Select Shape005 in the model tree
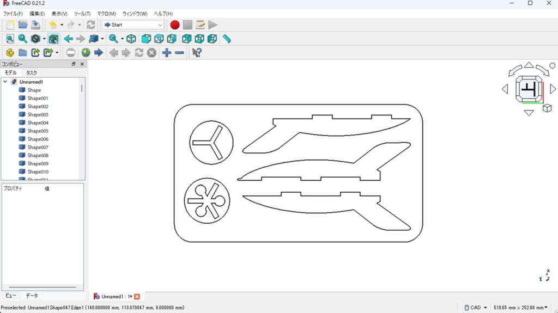 38,131
